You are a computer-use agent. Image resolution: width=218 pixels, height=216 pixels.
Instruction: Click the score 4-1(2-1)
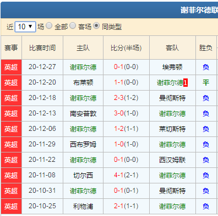pos(126,175)
